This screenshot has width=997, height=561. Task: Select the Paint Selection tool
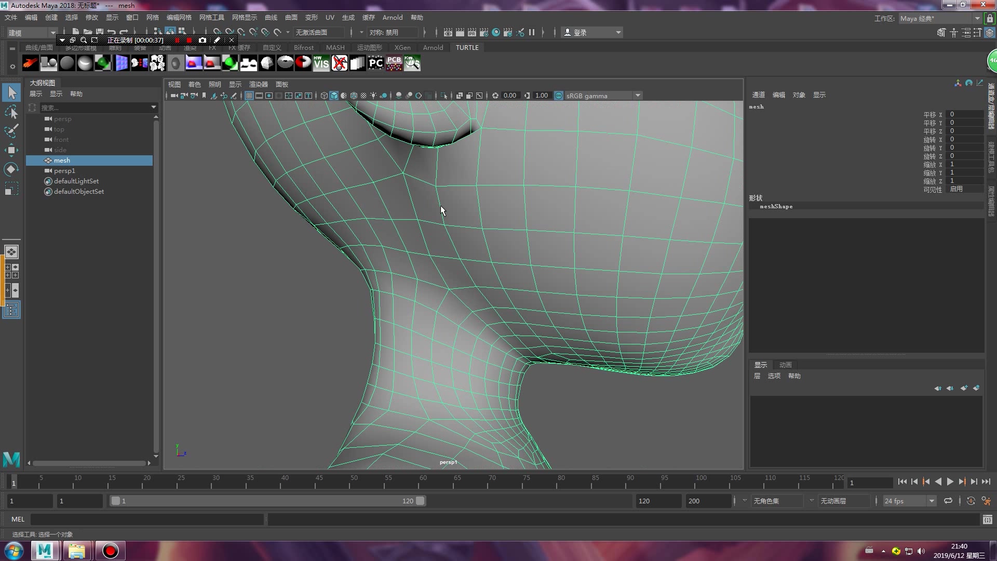coord(11,130)
